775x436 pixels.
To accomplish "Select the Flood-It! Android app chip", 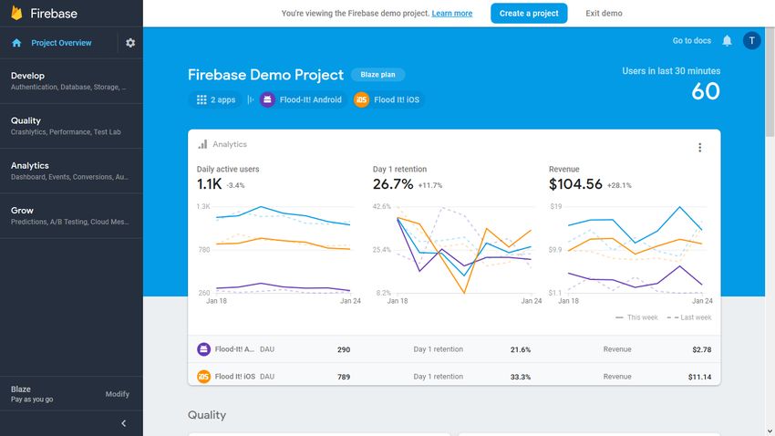I will point(301,99).
